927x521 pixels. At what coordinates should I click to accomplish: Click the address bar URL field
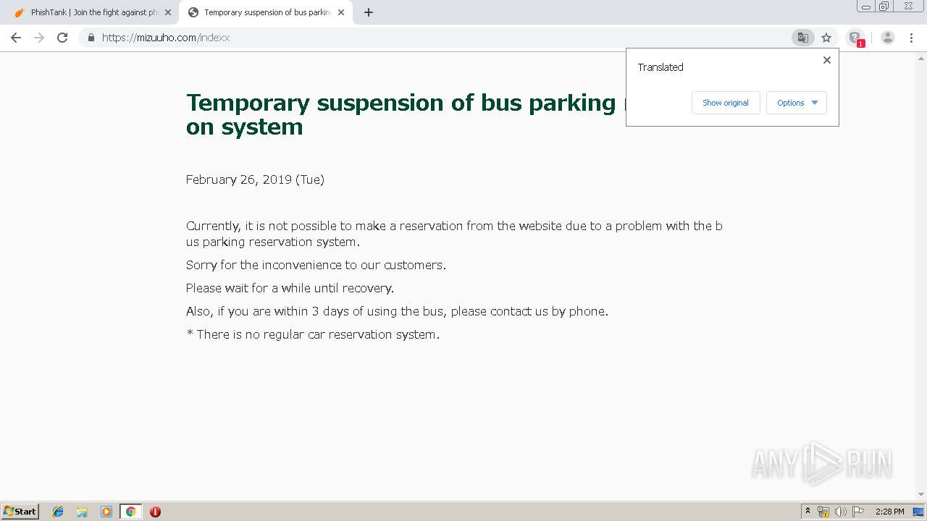(435, 38)
